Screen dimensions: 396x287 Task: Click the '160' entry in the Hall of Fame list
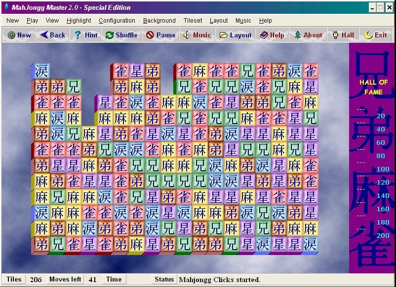(x=383, y=209)
